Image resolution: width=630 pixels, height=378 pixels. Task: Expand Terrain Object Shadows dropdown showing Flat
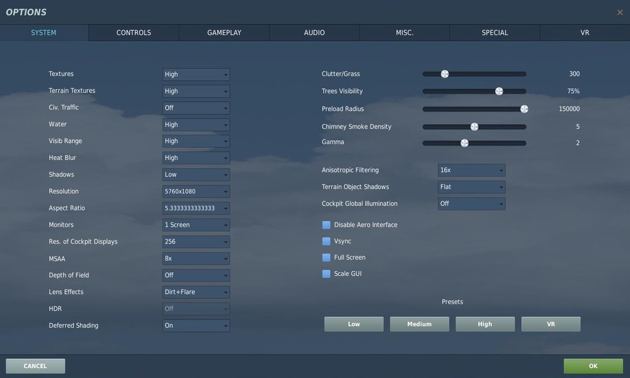pos(471,186)
